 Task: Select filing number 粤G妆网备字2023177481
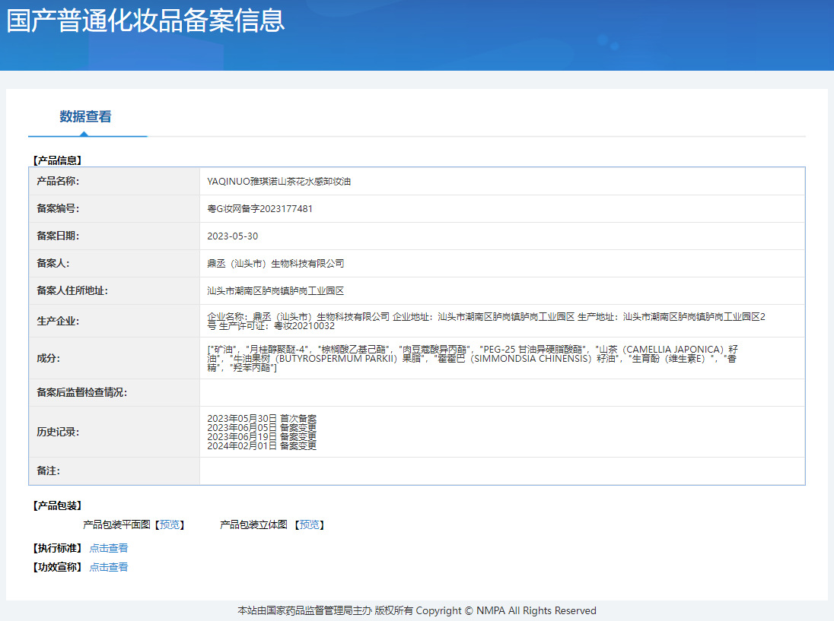[259, 209]
